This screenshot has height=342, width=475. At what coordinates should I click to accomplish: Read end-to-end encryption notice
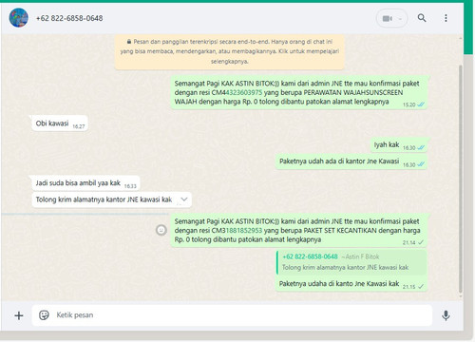[230, 51]
